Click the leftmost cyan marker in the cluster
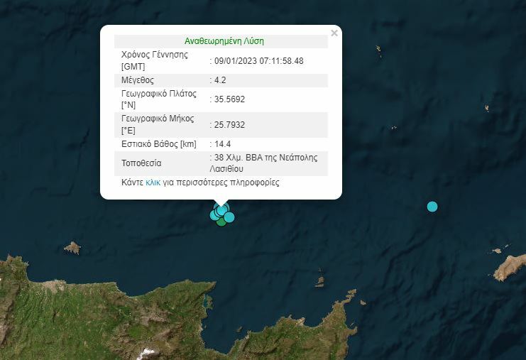Image resolution: width=526 pixels, height=360 pixels. [x=214, y=214]
